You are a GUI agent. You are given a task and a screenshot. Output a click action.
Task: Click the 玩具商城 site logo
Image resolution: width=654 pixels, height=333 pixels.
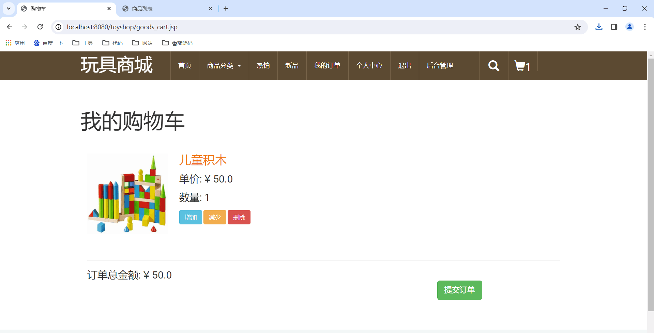click(117, 65)
